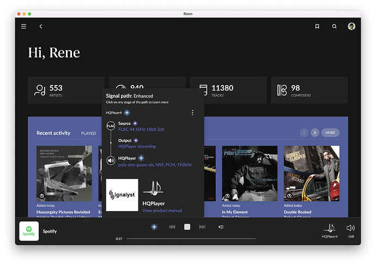Close the Roon window
This screenshot has width=376, height=265.
point(19,14)
